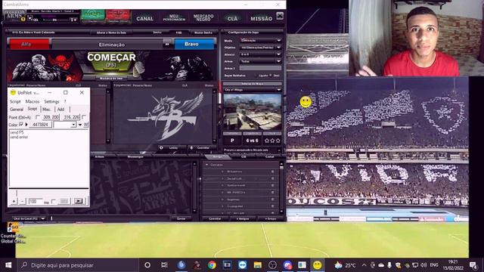The image size is (484, 272).
Task: Open the Modo dropdown in game configuration
Action: (x=261, y=40)
